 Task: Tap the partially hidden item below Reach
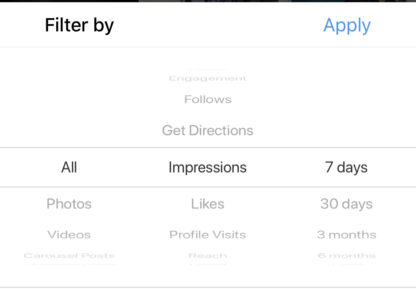pyautogui.click(x=208, y=264)
